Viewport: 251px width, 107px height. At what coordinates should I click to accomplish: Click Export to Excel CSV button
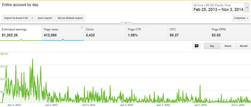pos(16,18)
